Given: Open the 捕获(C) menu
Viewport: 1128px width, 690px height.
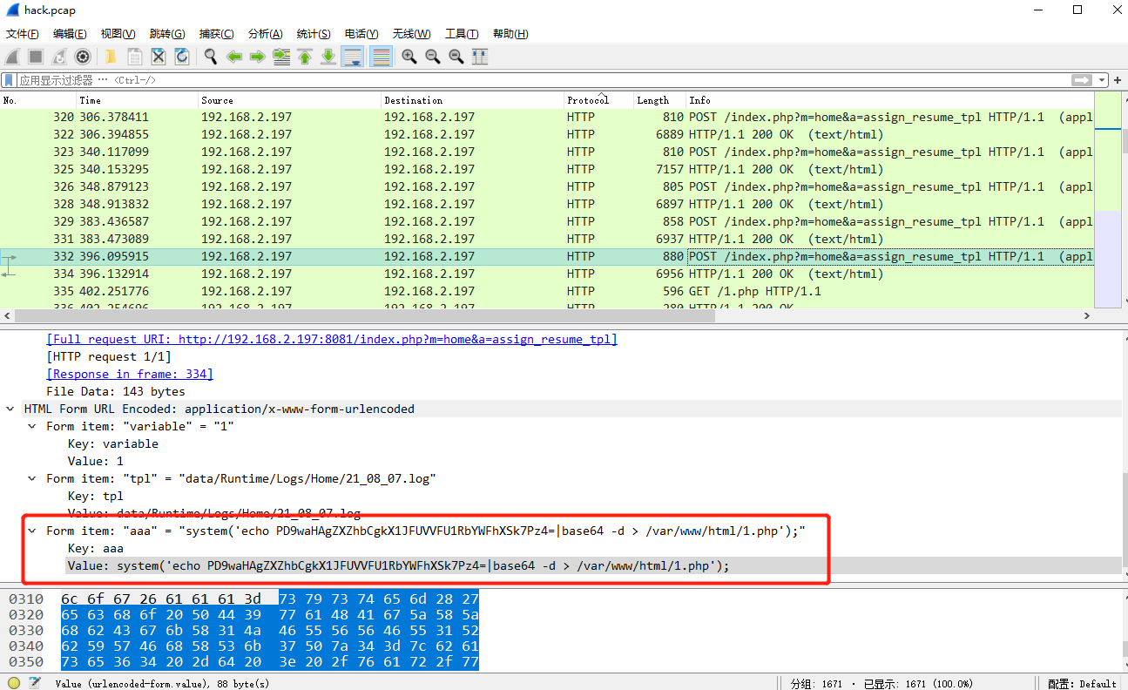Looking at the screenshot, I should 216,34.
